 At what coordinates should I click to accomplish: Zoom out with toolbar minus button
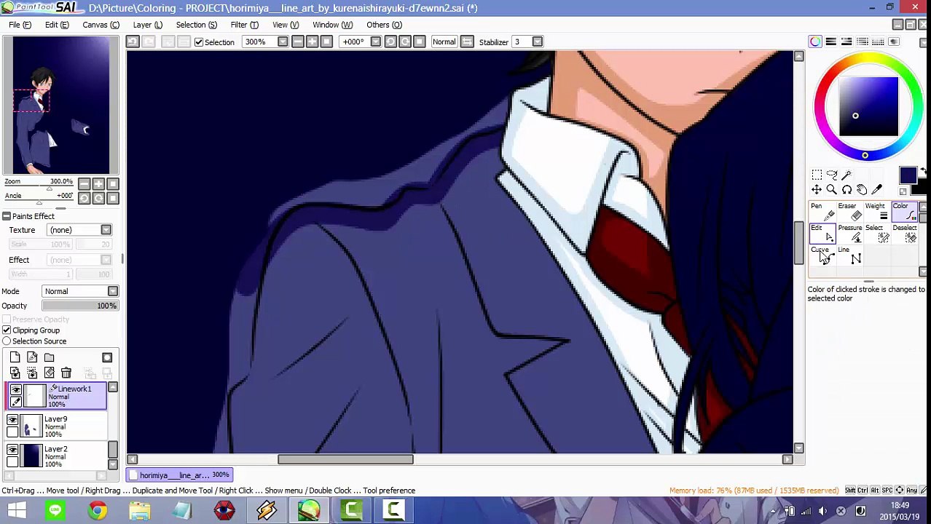[x=298, y=41]
